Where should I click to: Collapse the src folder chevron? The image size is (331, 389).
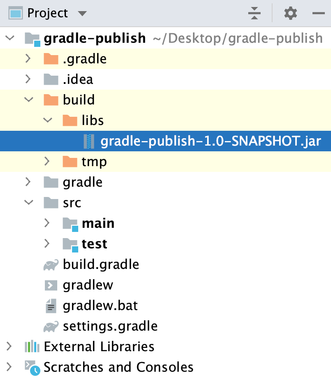click(x=29, y=203)
